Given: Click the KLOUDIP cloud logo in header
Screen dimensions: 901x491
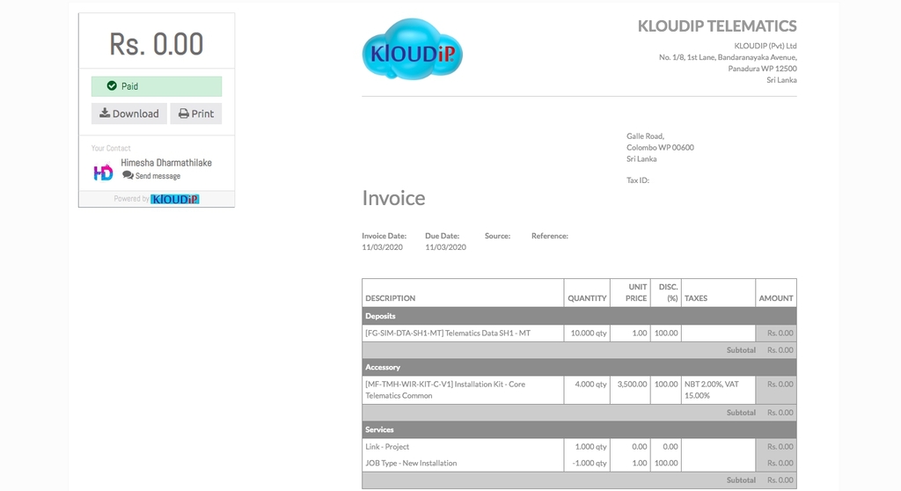Looking at the screenshot, I should 413,49.
